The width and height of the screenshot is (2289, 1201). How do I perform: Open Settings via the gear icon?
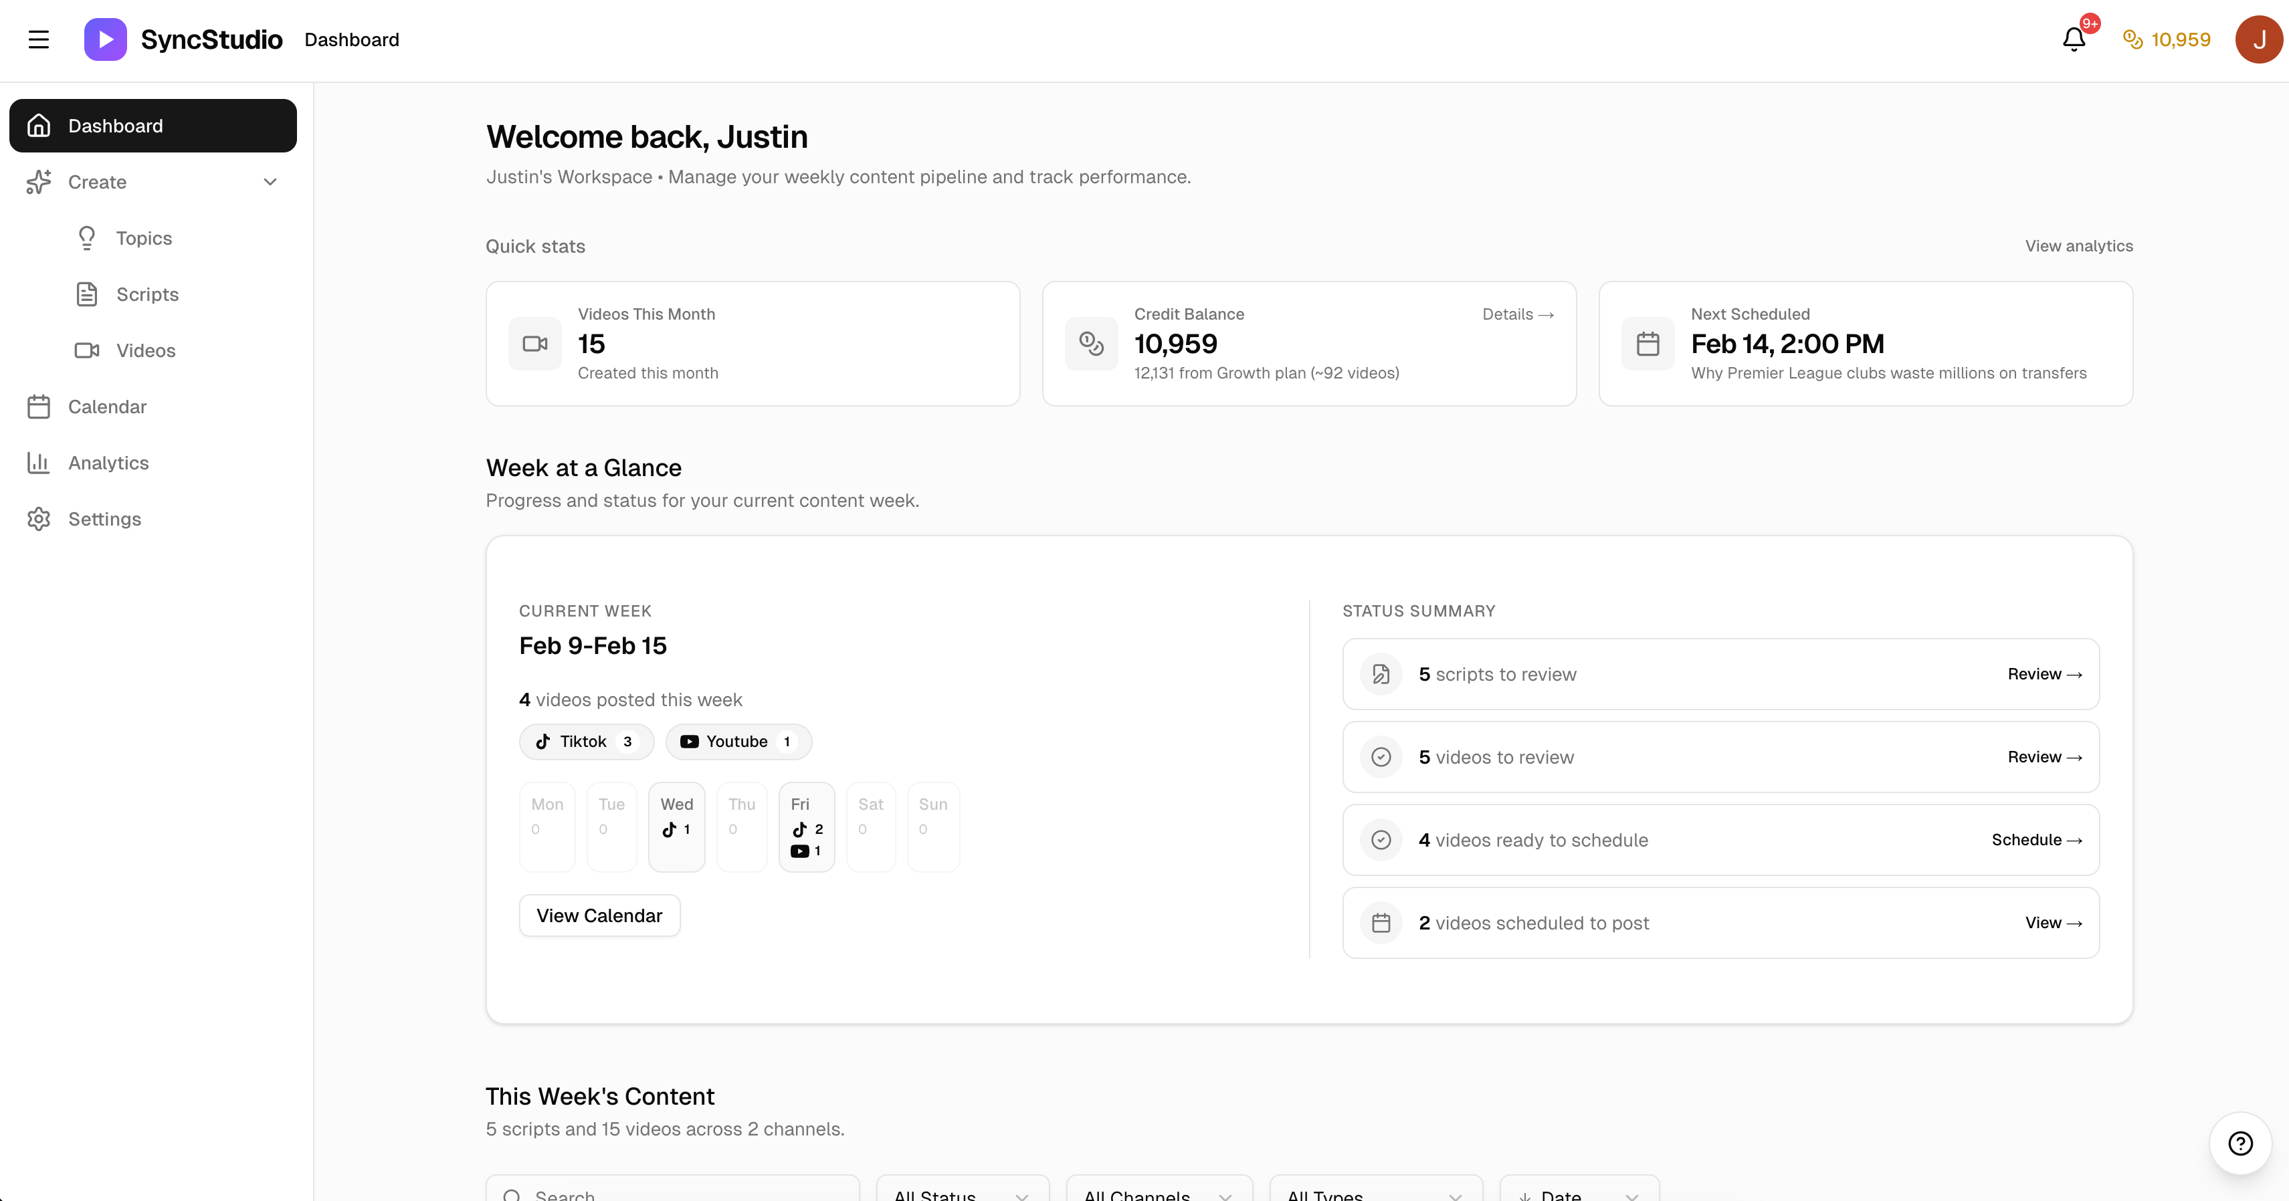pos(39,519)
